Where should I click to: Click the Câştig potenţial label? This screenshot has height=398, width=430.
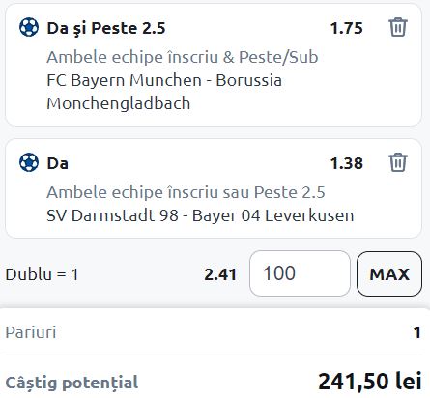72,383
